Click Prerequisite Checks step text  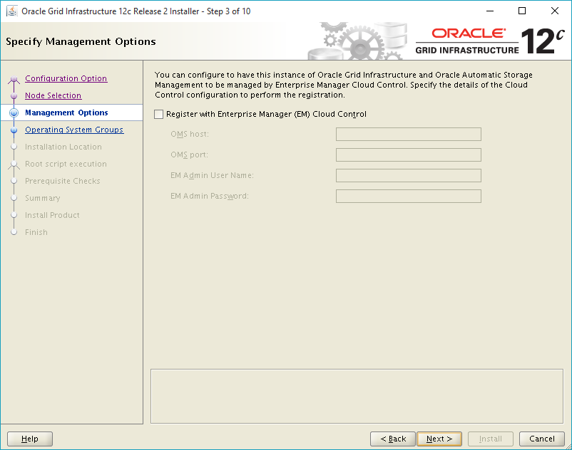pos(62,181)
